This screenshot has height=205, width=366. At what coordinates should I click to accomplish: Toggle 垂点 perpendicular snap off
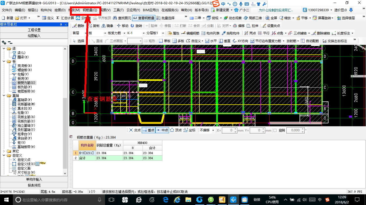pos(148,130)
